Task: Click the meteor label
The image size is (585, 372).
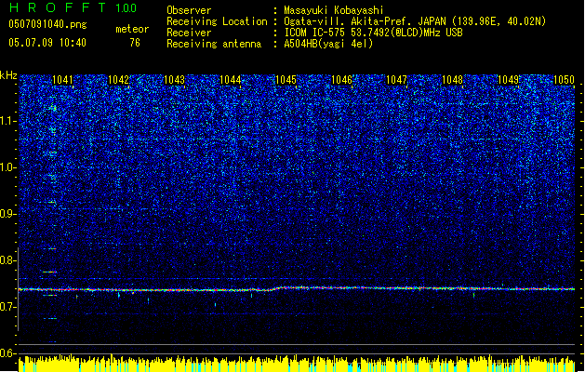Action: 132,29
